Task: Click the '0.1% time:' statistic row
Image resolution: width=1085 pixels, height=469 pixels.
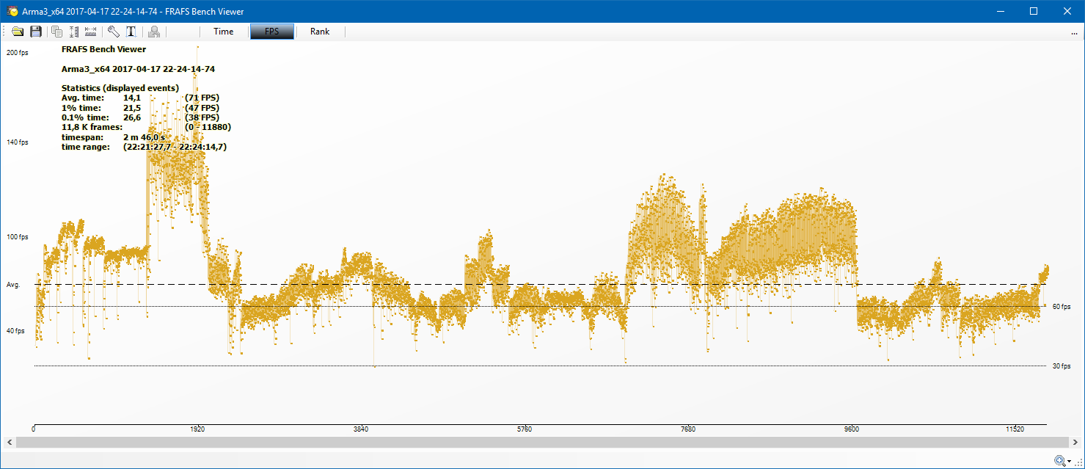Action: point(140,117)
